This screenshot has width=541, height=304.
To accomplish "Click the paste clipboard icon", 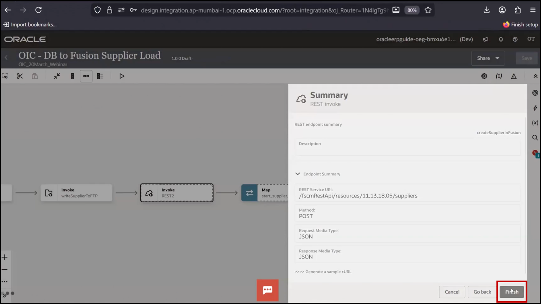I will pos(35,76).
